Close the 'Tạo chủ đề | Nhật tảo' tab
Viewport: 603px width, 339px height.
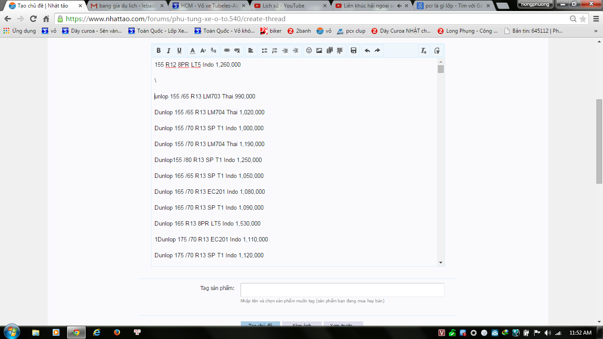[80, 6]
